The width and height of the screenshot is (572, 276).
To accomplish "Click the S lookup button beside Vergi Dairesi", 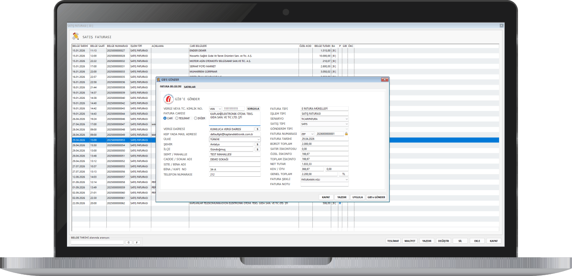I will (257, 129).
